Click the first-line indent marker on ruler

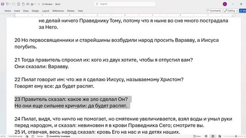(15, 15)
